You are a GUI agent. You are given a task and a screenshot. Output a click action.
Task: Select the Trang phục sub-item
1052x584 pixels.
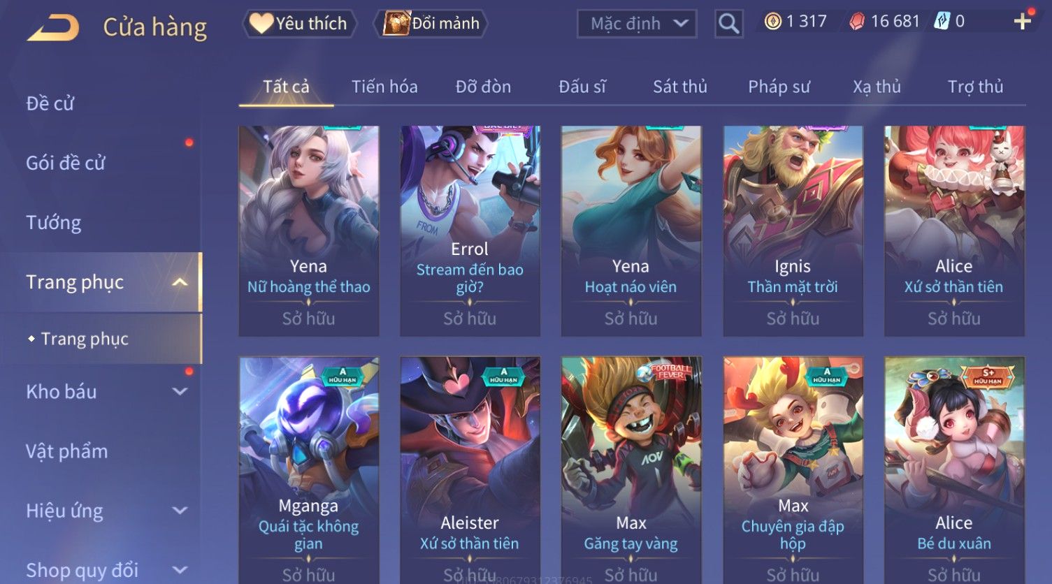click(85, 339)
